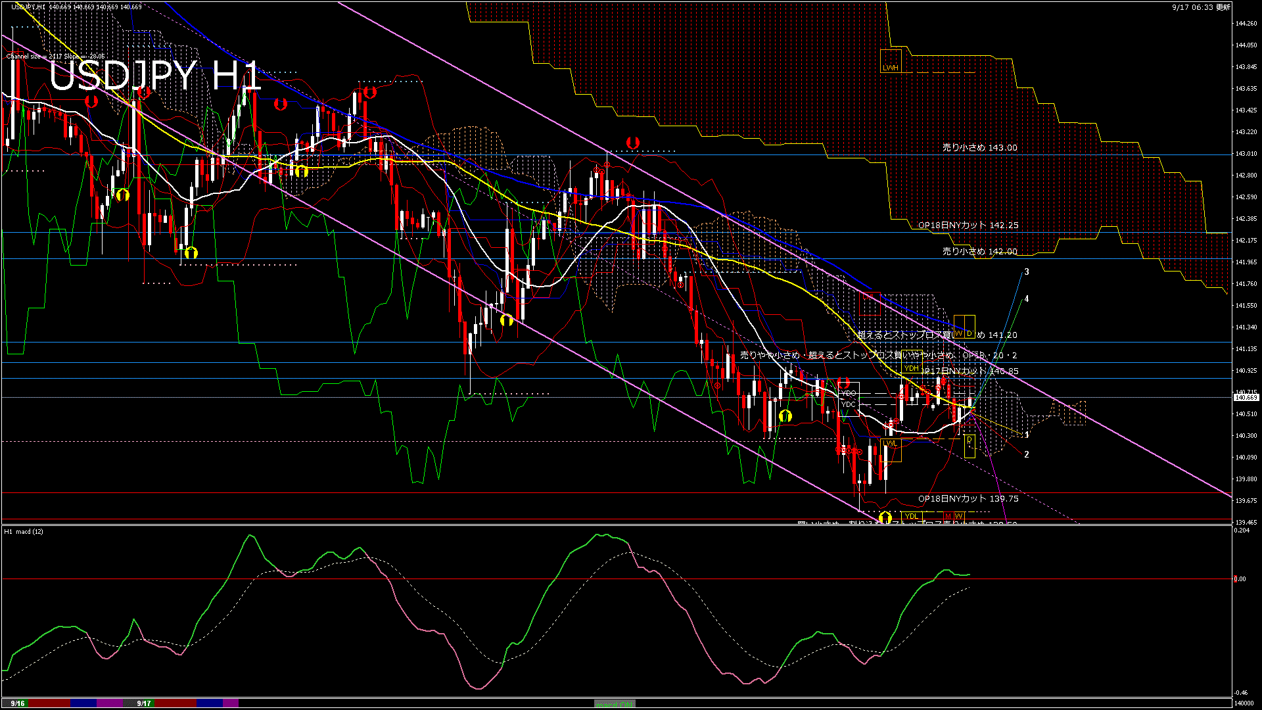
Task: Click yellow up arrow beside YDL label
Action: (x=885, y=518)
